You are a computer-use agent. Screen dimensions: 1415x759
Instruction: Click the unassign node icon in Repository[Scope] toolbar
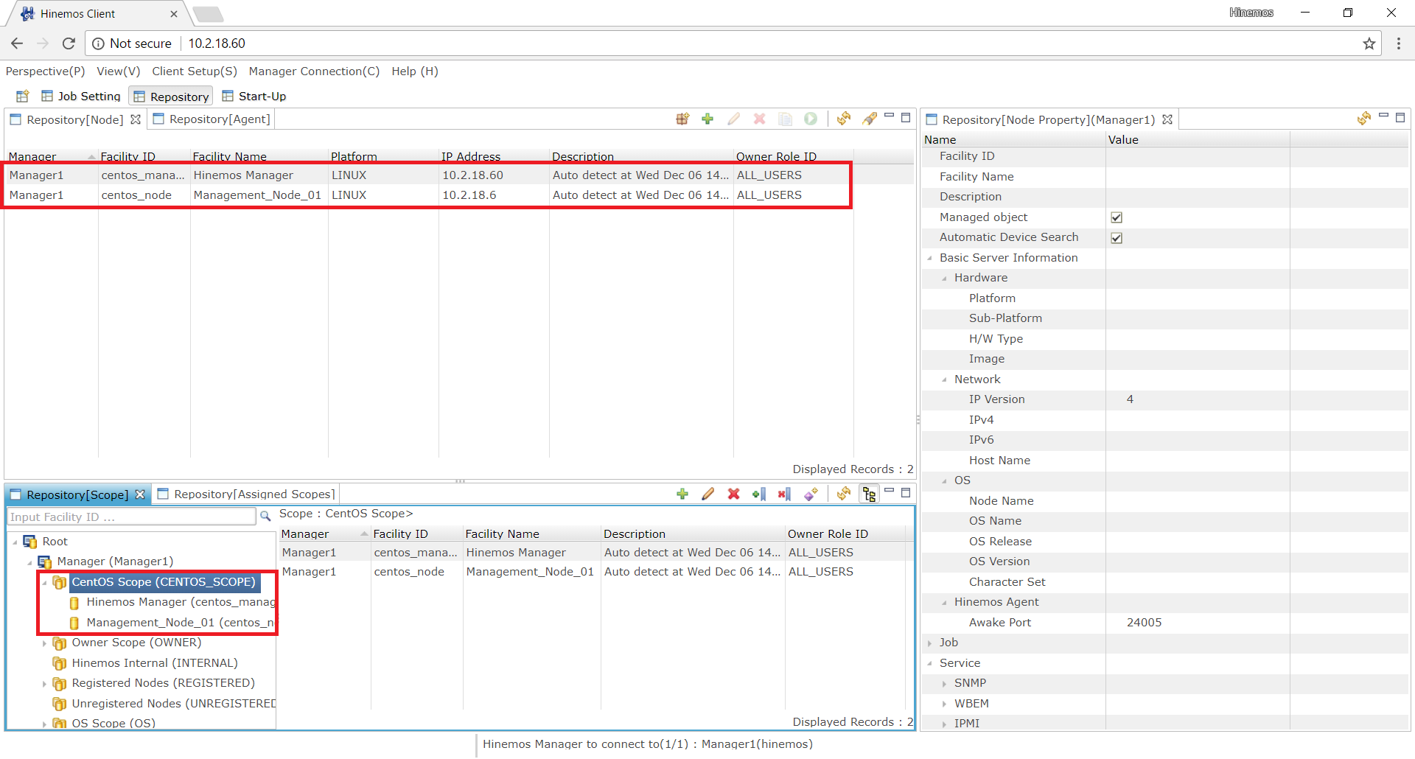[784, 494]
